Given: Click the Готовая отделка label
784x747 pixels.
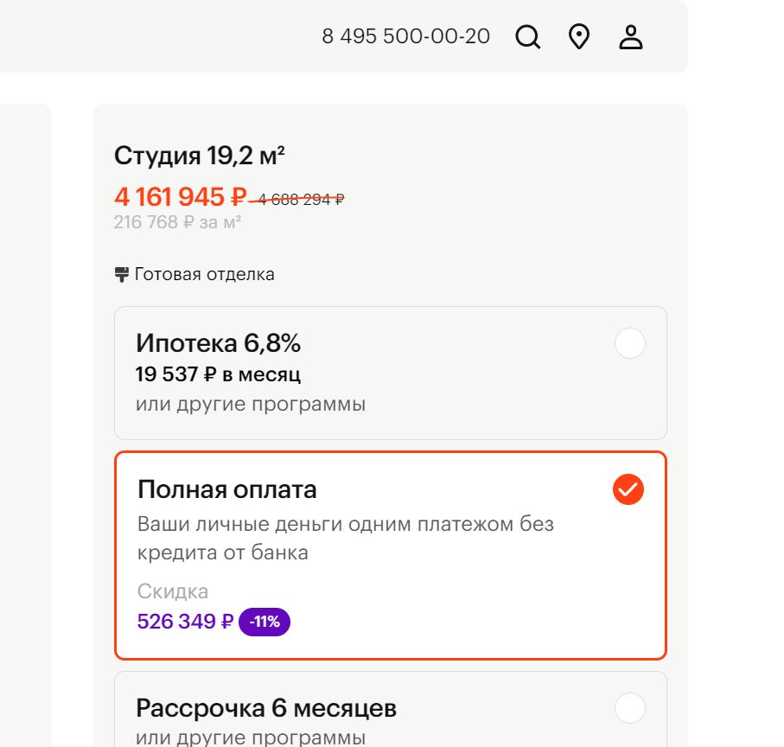Looking at the screenshot, I should pyautogui.click(x=204, y=275).
